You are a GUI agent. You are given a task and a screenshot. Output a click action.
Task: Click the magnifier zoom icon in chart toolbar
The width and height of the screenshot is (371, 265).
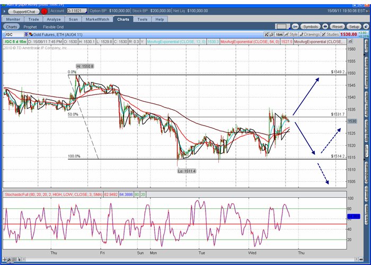(272, 34)
